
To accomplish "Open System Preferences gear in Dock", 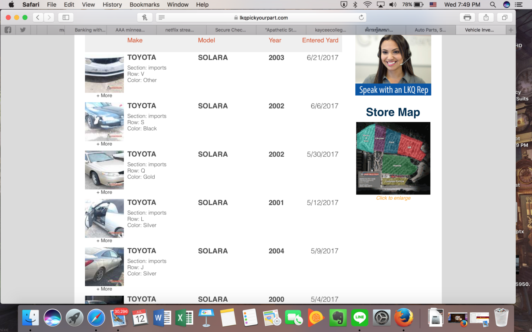I will click(381, 318).
